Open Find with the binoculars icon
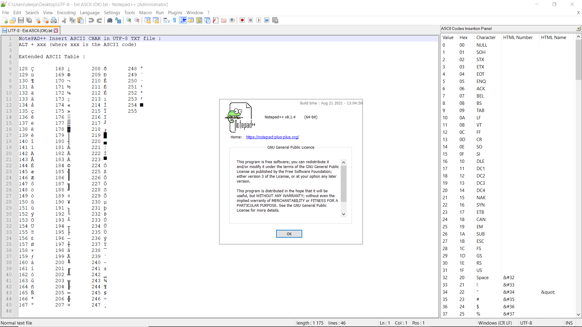This screenshot has width=582, height=327. click(x=110, y=20)
